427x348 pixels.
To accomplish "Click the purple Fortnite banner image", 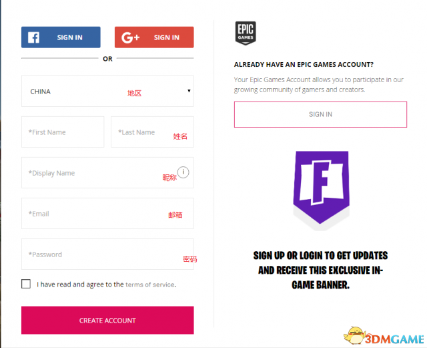I will pyautogui.click(x=322, y=188).
